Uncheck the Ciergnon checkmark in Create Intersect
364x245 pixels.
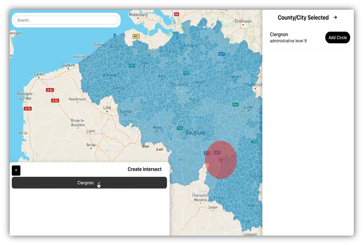[99, 183]
